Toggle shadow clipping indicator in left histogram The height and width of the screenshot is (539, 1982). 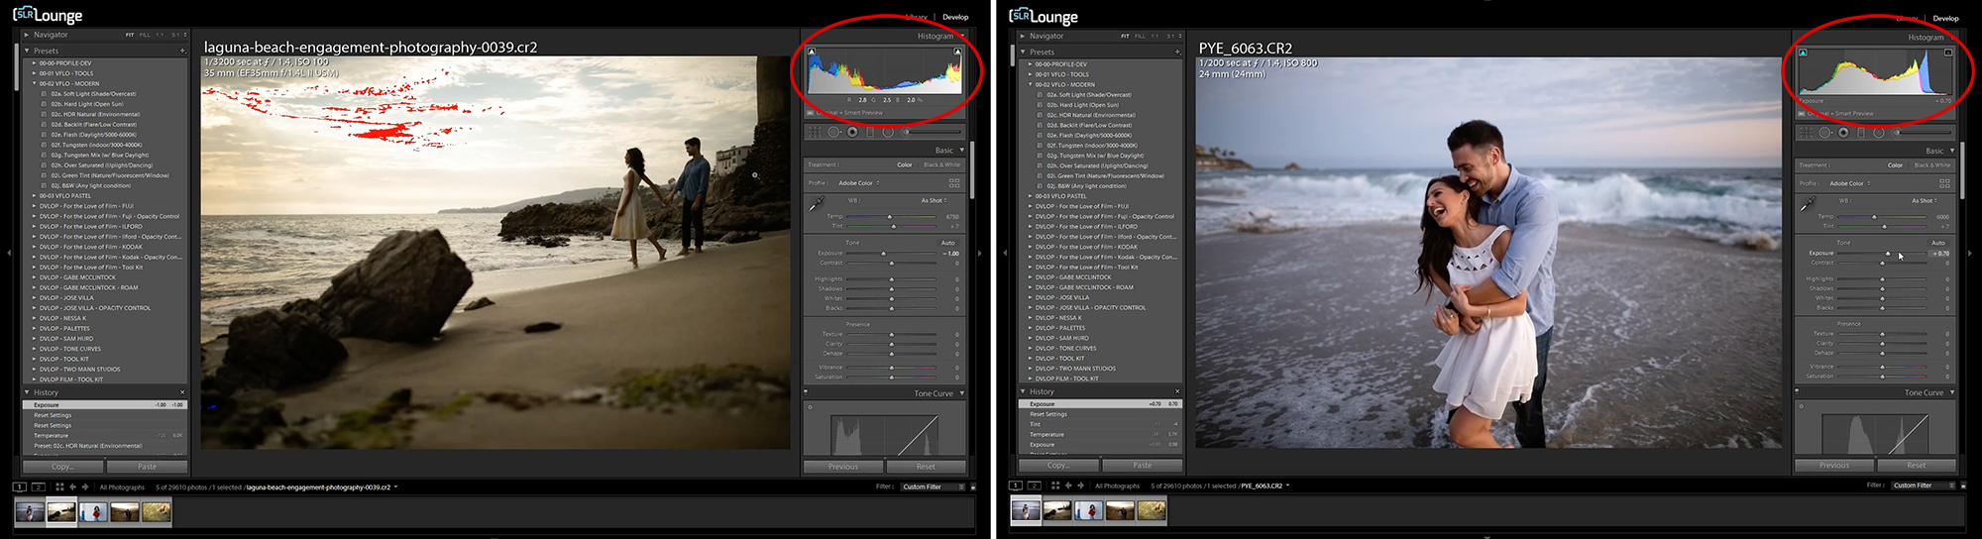812,52
